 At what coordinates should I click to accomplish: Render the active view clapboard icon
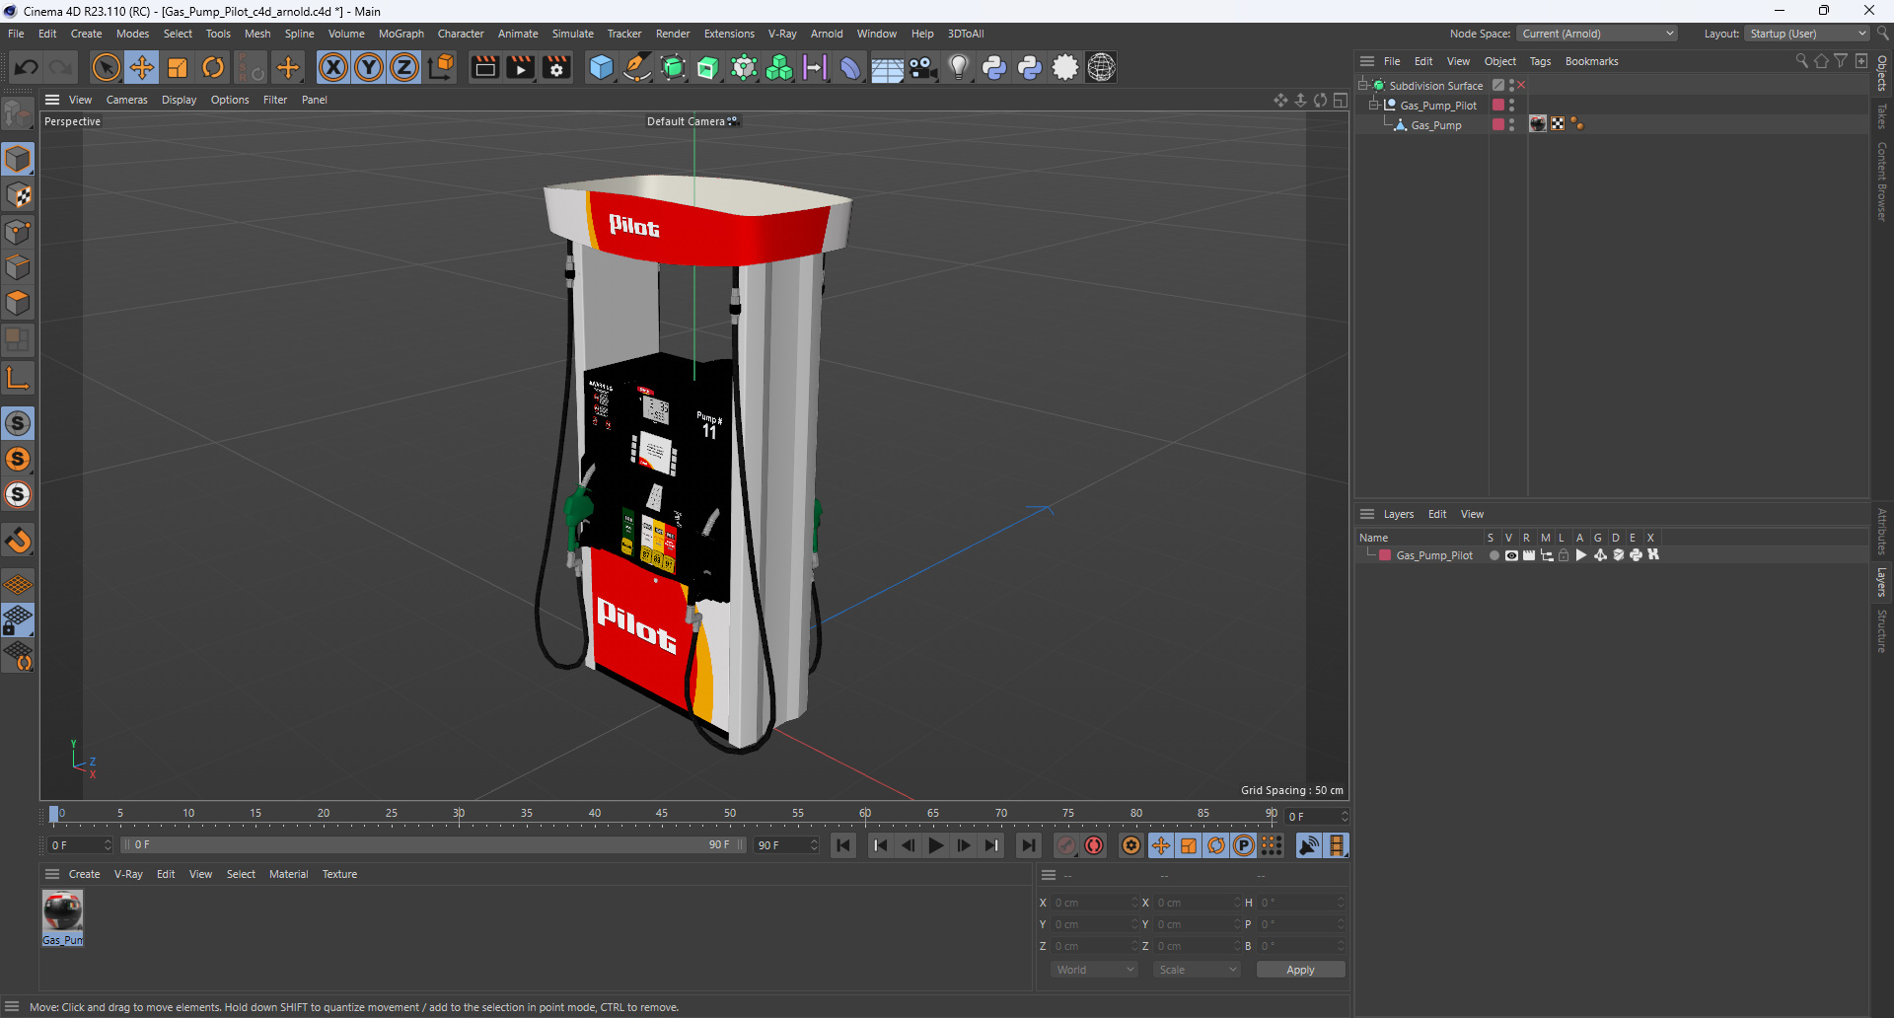coord(484,67)
